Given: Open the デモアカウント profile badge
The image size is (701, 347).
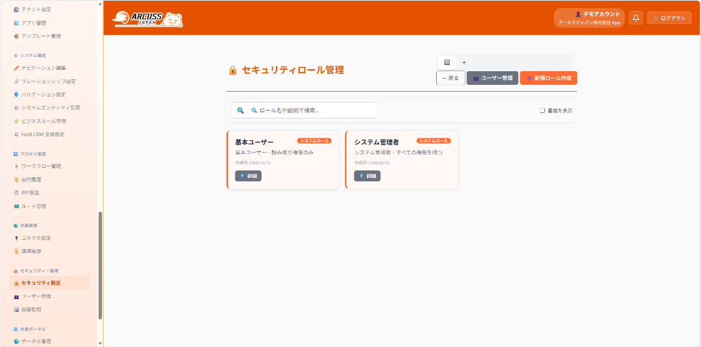Looking at the screenshot, I should (x=589, y=18).
